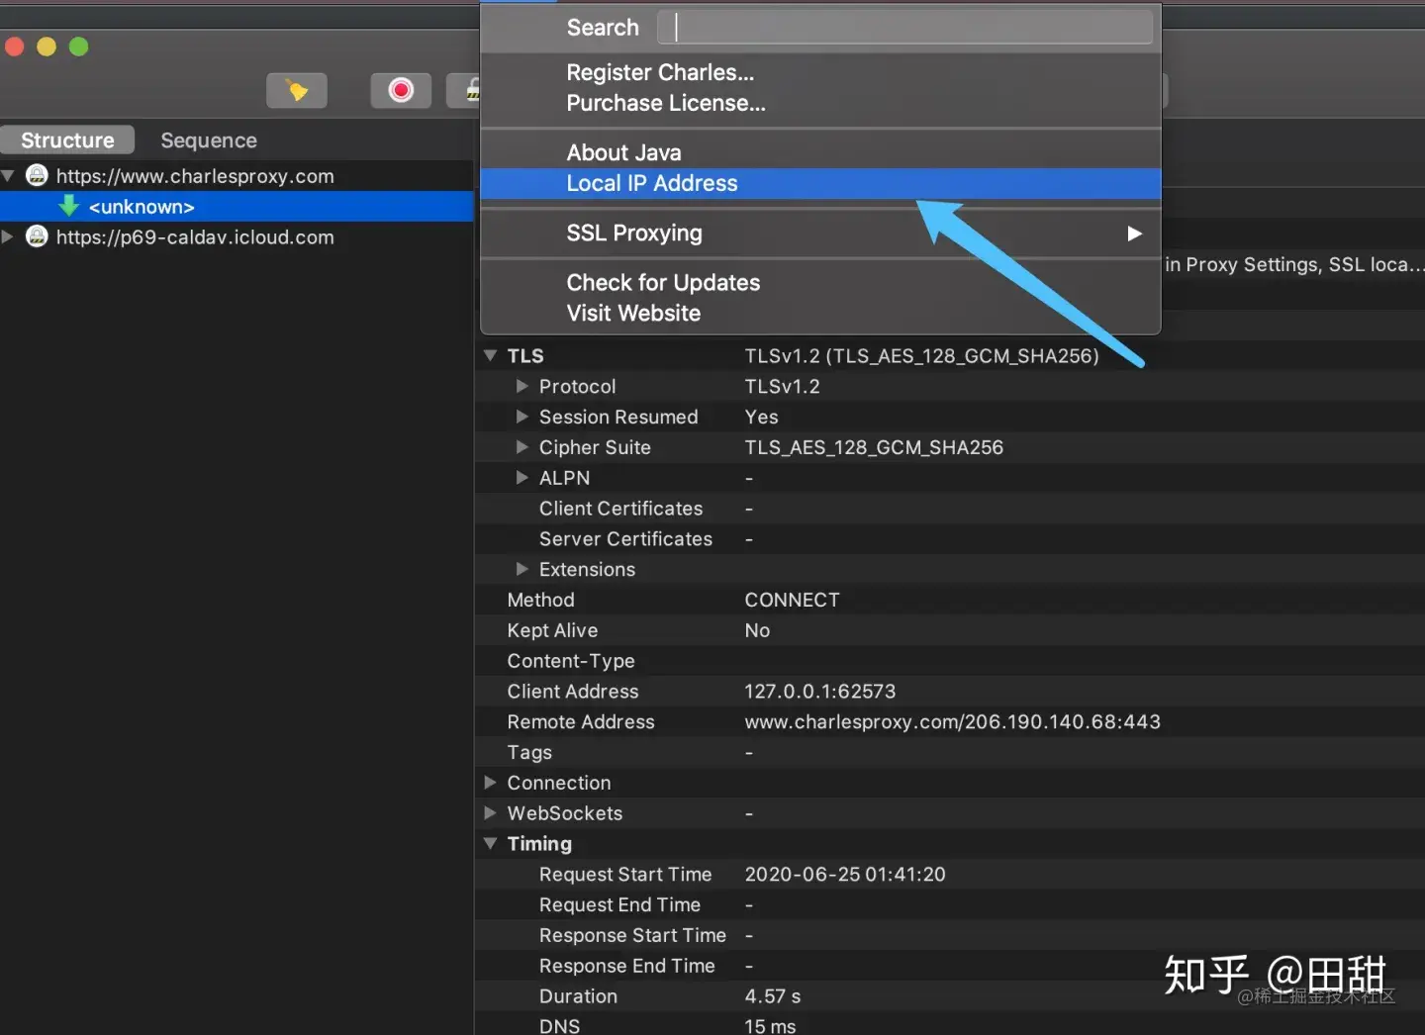
Task: Collapse the Timing section
Action: [490, 844]
